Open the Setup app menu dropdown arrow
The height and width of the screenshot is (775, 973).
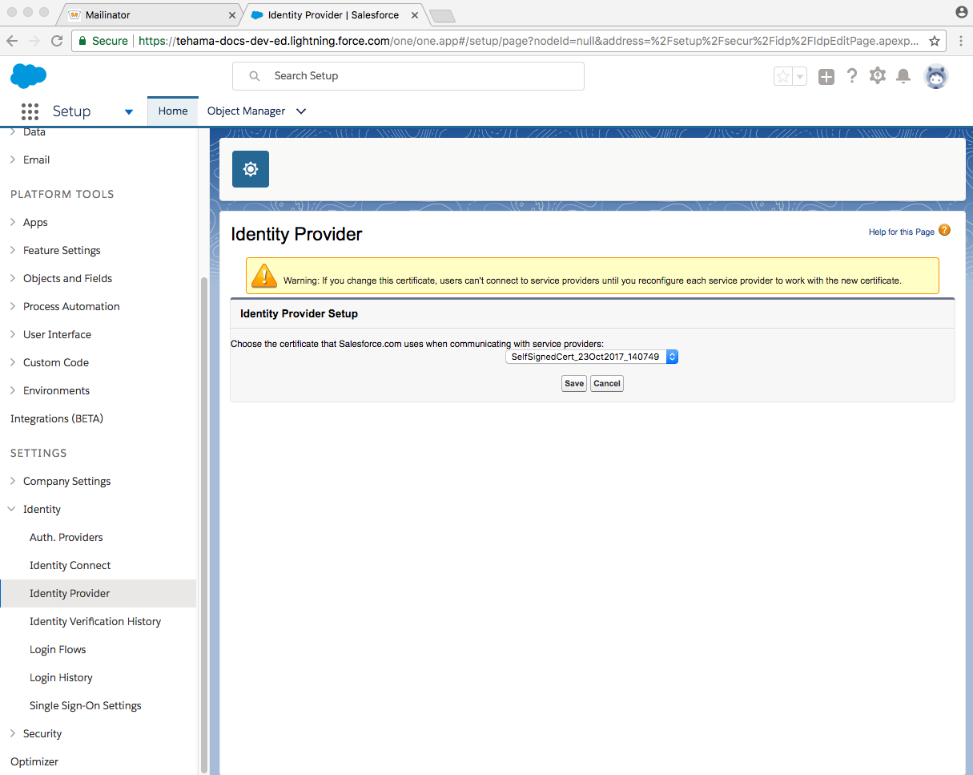129,111
